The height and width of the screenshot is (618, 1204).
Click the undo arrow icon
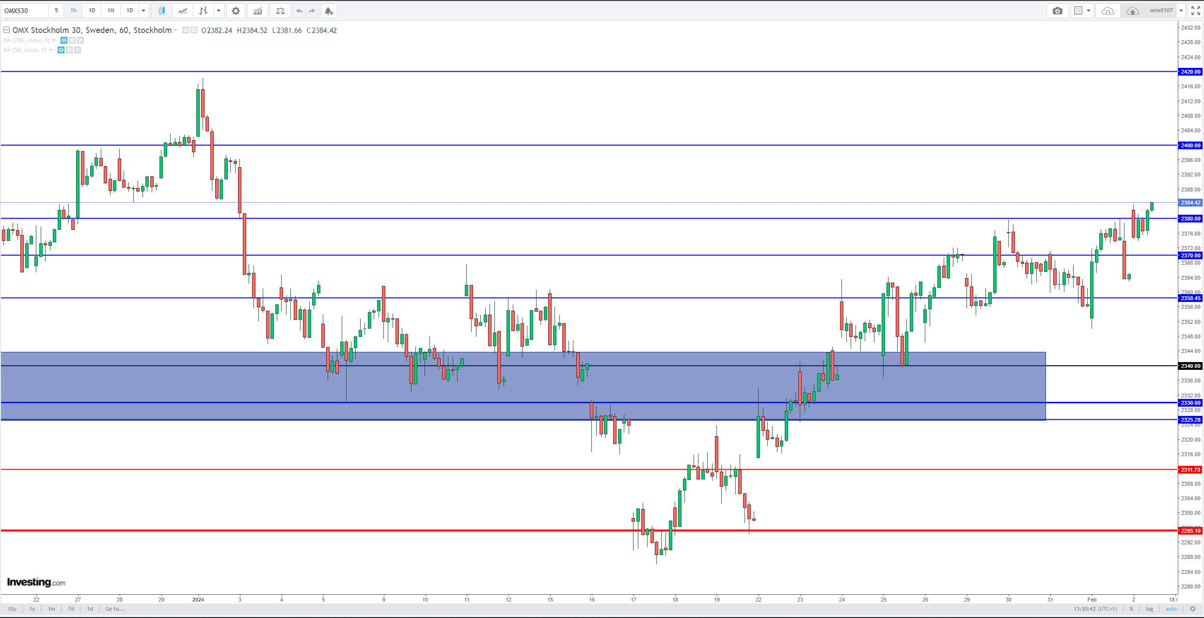(x=299, y=10)
